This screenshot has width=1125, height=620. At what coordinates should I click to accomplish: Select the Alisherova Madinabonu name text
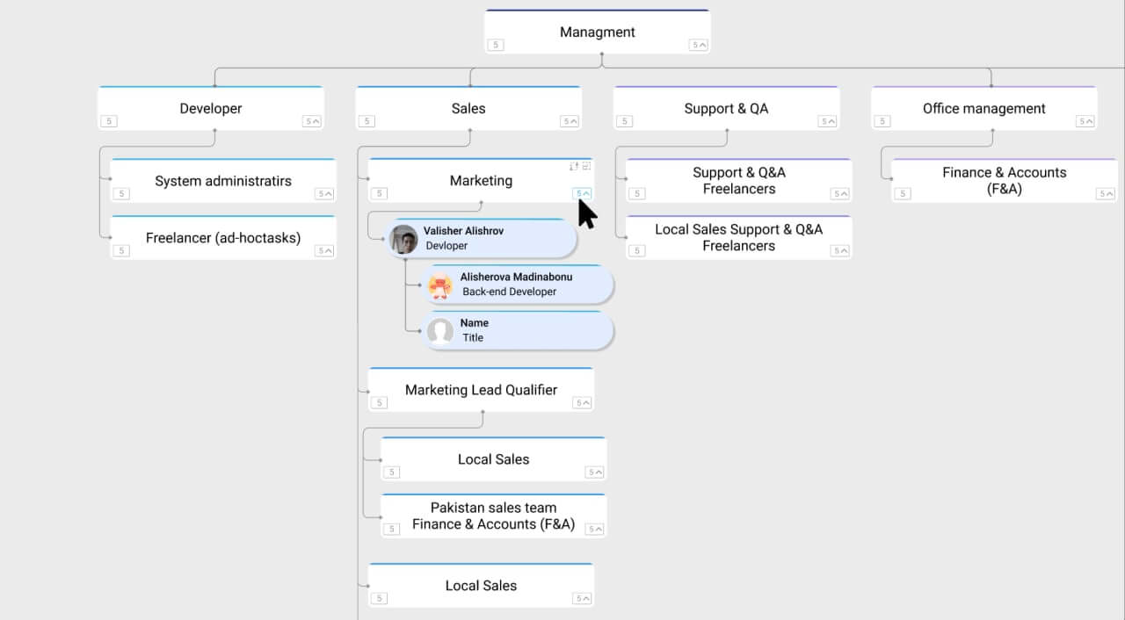tap(516, 277)
